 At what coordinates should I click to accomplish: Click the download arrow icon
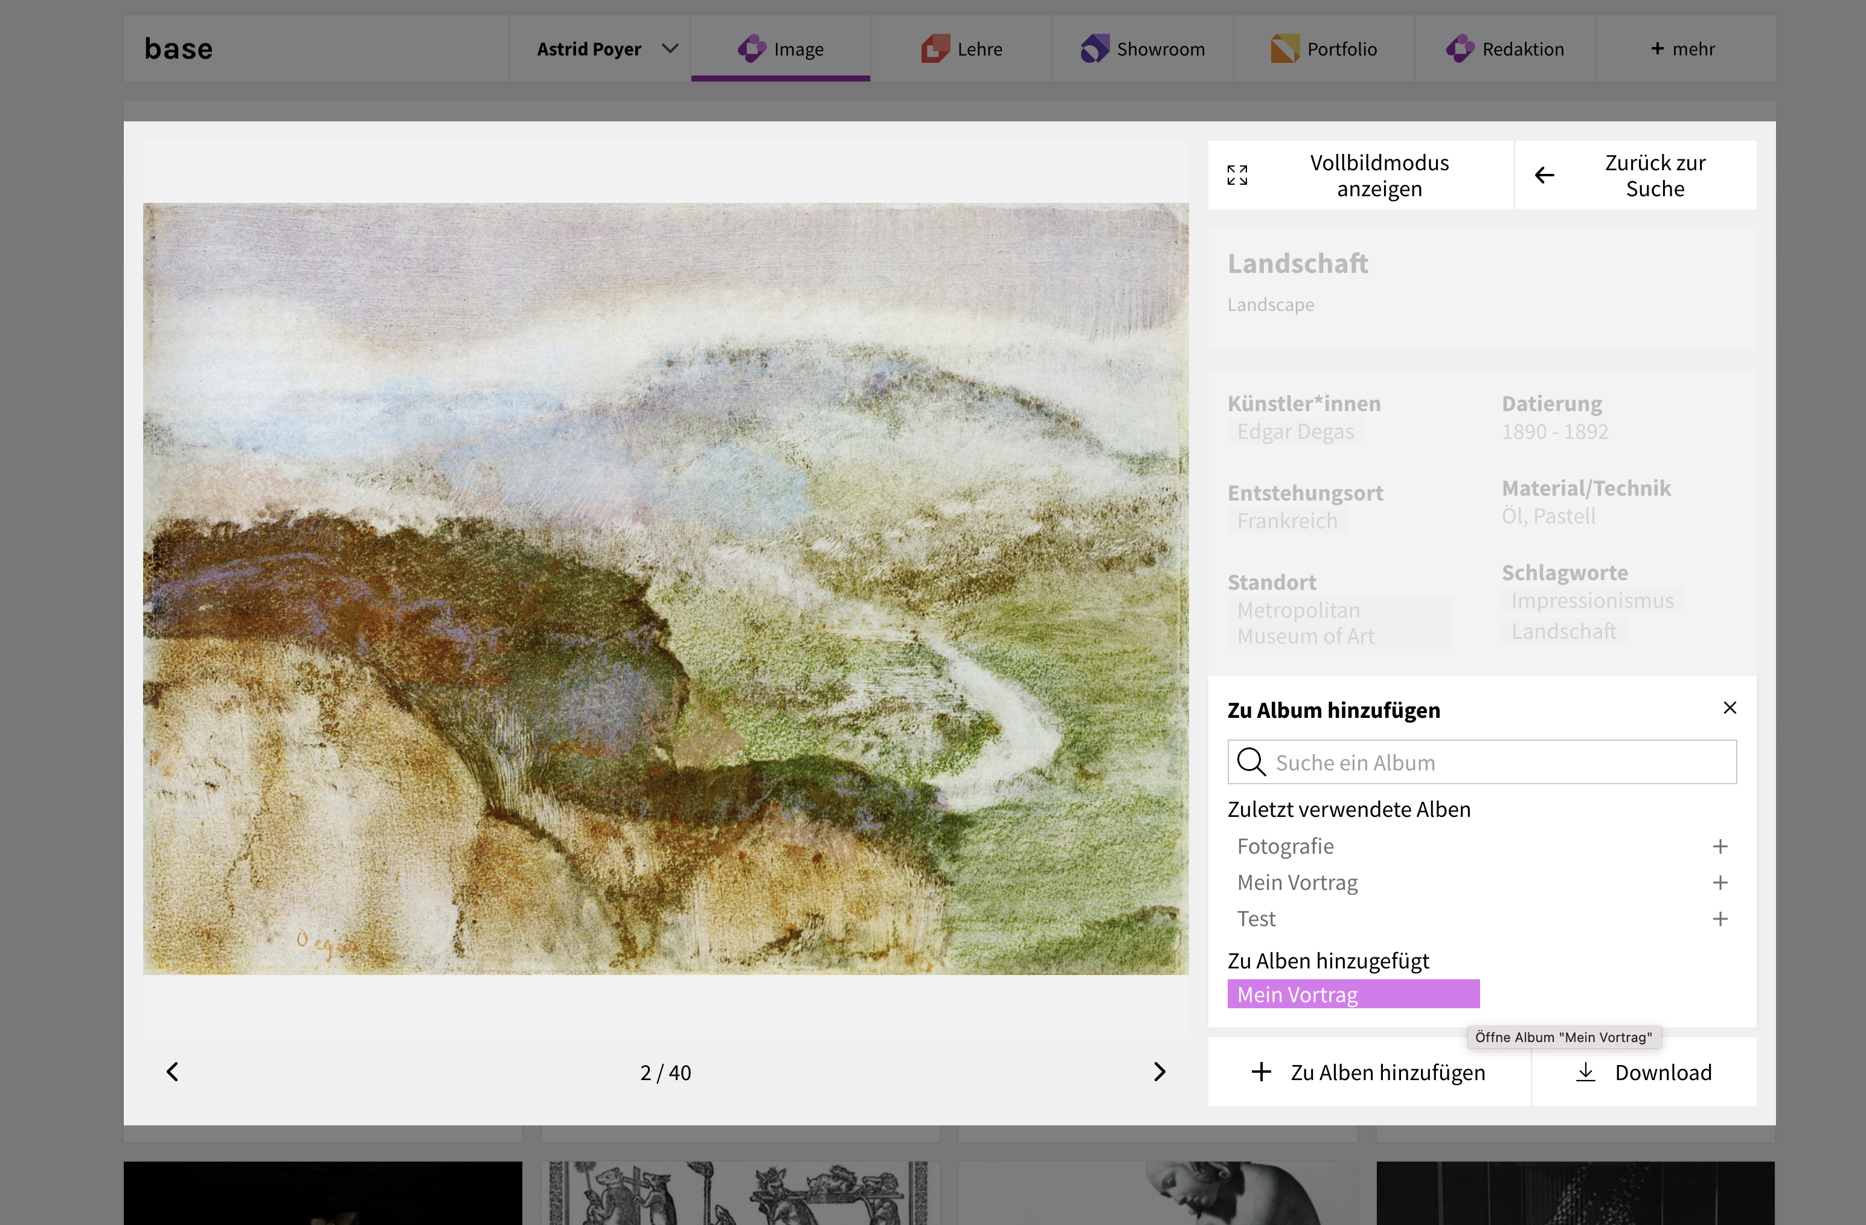pyautogui.click(x=1585, y=1072)
